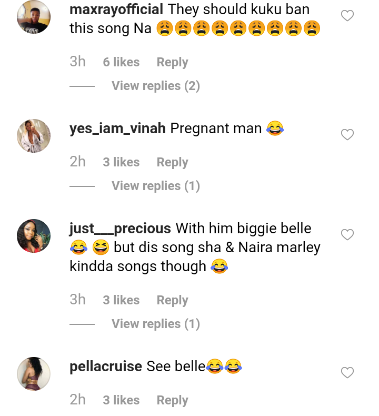This screenshot has width=379, height=416.
Task: Open yes_iam_vinah's avatar
Action: (34, 135)
